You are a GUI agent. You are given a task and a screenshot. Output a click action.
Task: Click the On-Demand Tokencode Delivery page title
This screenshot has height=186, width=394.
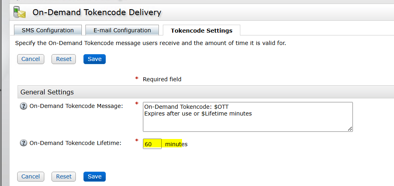click(x=97, y=12)
